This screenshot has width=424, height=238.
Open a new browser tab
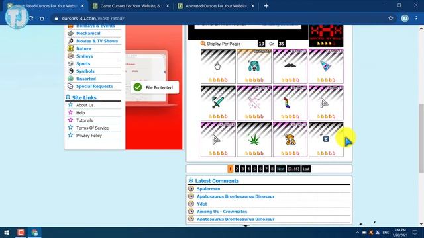click(x=266, y=6)
